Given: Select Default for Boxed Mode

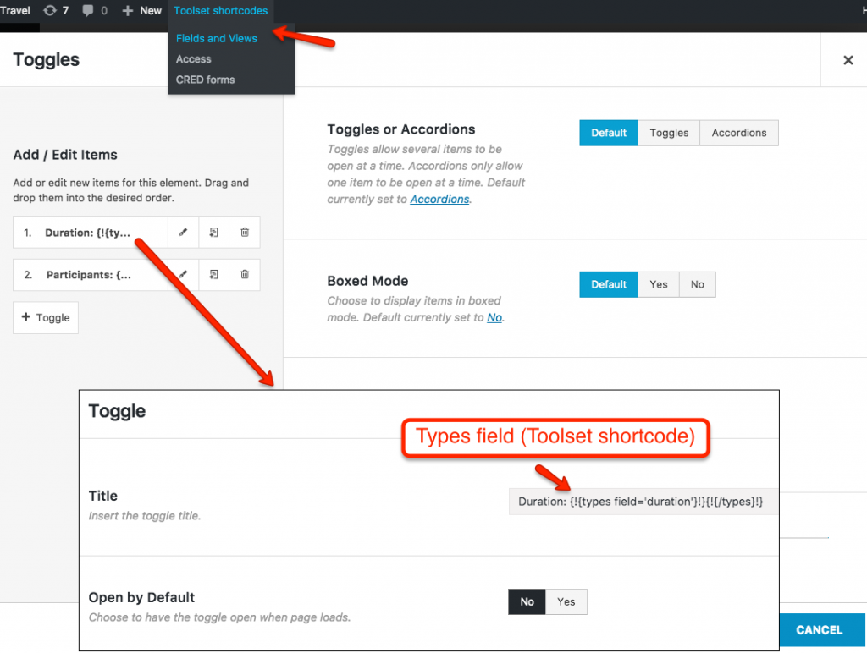Looking at the screenshot, I should coord(608,284).
